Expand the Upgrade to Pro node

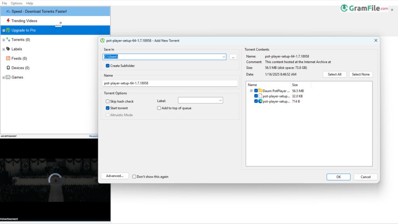click(x=3, y=30)
